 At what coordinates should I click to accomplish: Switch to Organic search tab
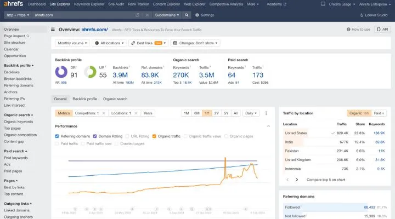[115, 99]
